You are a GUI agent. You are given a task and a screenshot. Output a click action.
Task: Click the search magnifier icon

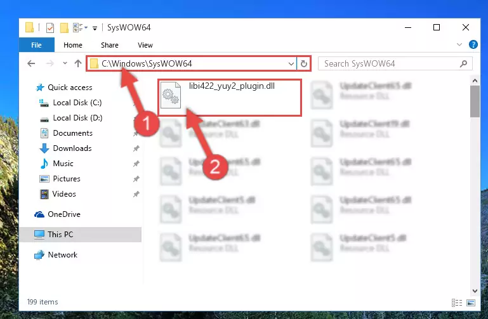(x=463, y=64)
